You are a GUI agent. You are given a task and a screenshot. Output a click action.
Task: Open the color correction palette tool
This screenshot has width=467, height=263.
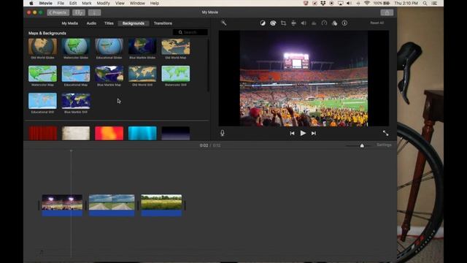[x=273, y=23]
